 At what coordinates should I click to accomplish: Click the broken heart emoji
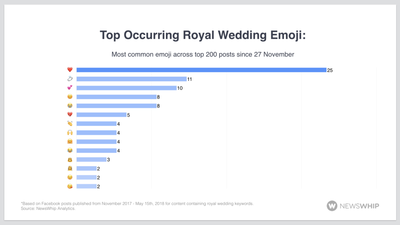(x=70, y=115)
